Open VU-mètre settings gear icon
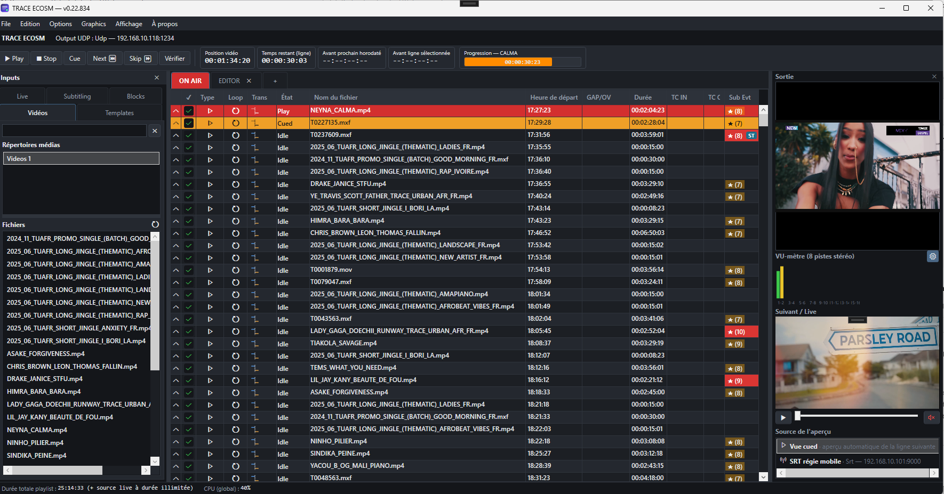 (933, 256)
